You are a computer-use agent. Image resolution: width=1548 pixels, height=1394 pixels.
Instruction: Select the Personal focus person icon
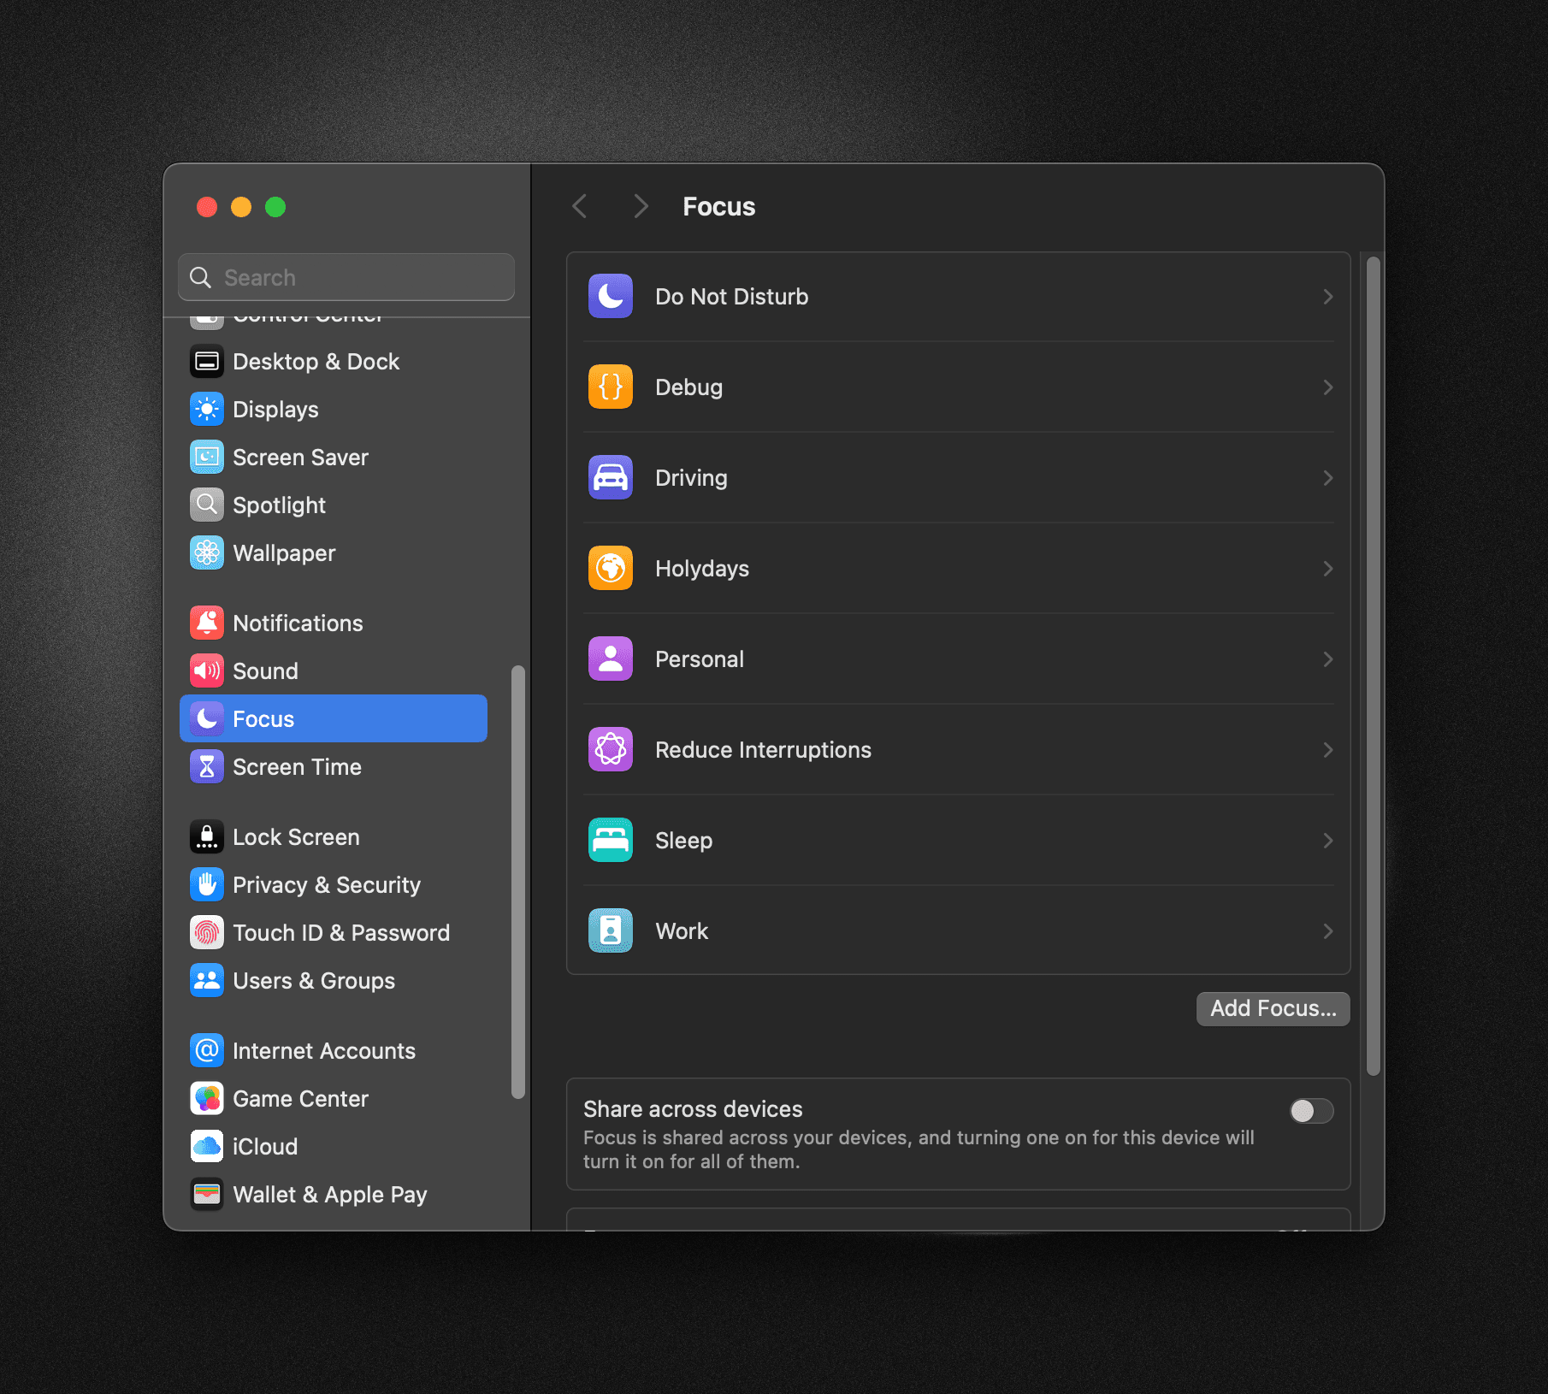click(610, 659)
